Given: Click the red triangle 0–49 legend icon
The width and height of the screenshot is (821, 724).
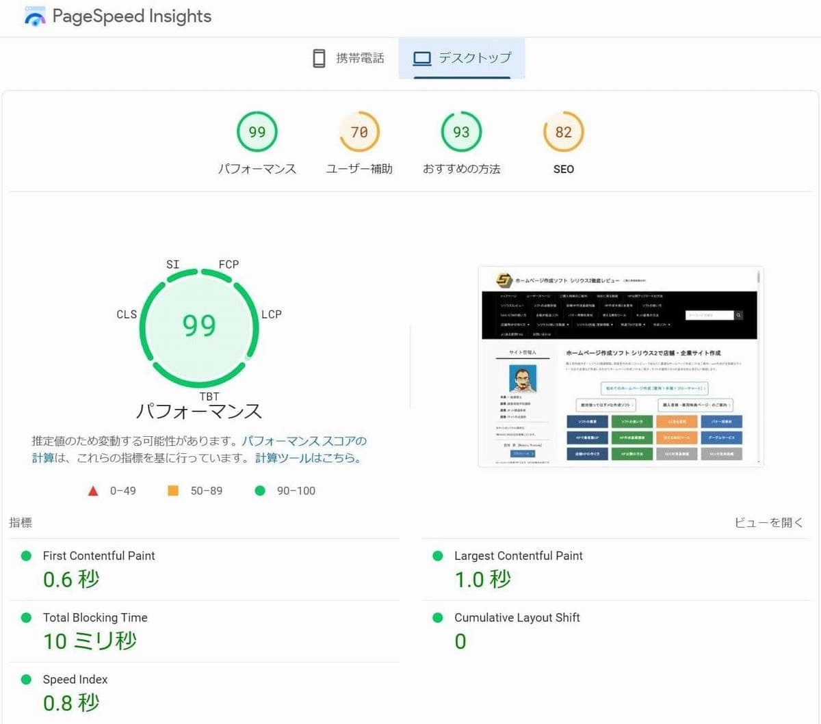Looking at the screenshot, I should click(93, 491).
